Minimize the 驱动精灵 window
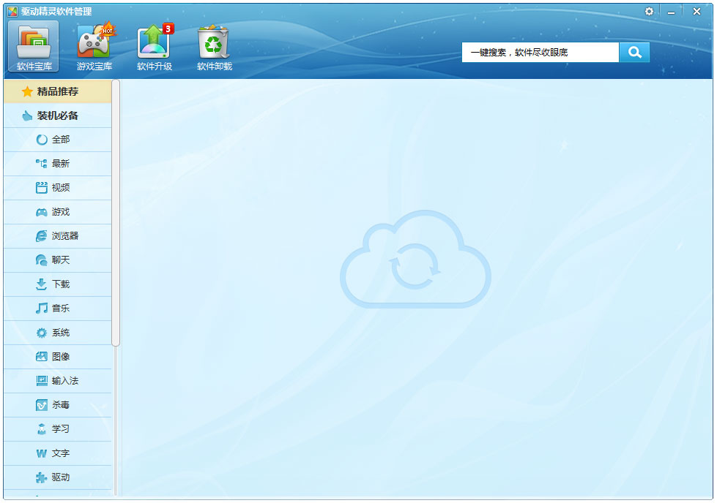The height and width of the screenshot is (503, 717). tap(671, 12)
